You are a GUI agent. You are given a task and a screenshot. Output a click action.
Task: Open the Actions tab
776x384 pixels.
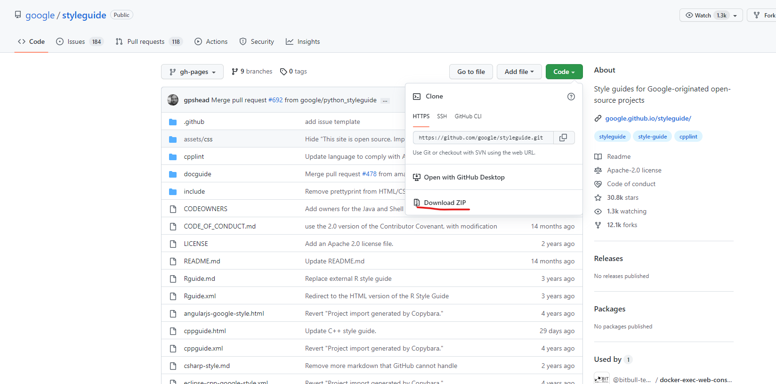tap(211, 41)
